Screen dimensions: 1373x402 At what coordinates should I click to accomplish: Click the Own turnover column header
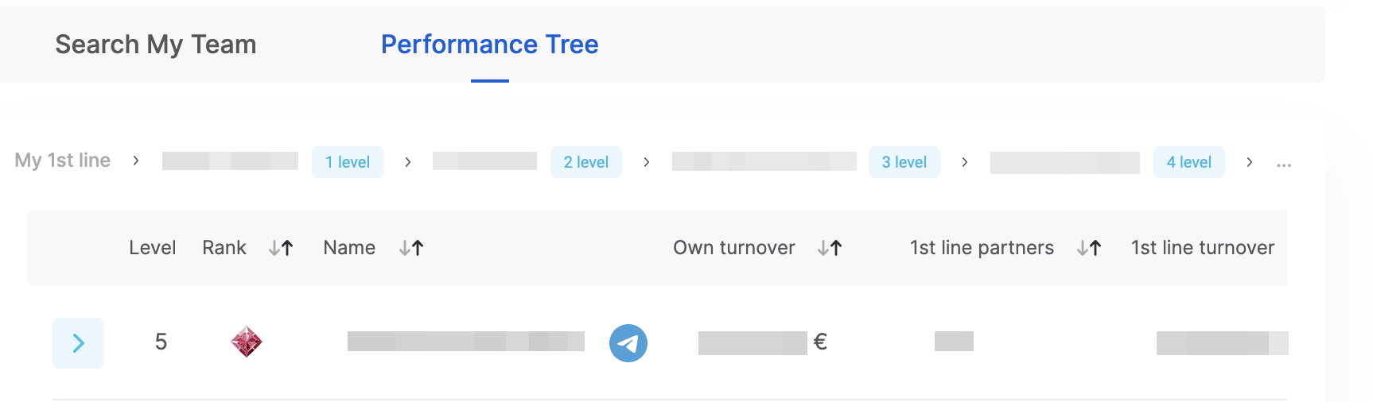point(733,248)
